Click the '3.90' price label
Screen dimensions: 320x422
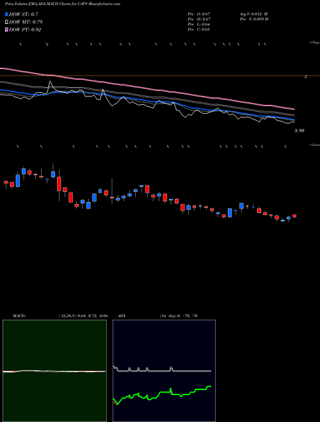pos(300,130)
